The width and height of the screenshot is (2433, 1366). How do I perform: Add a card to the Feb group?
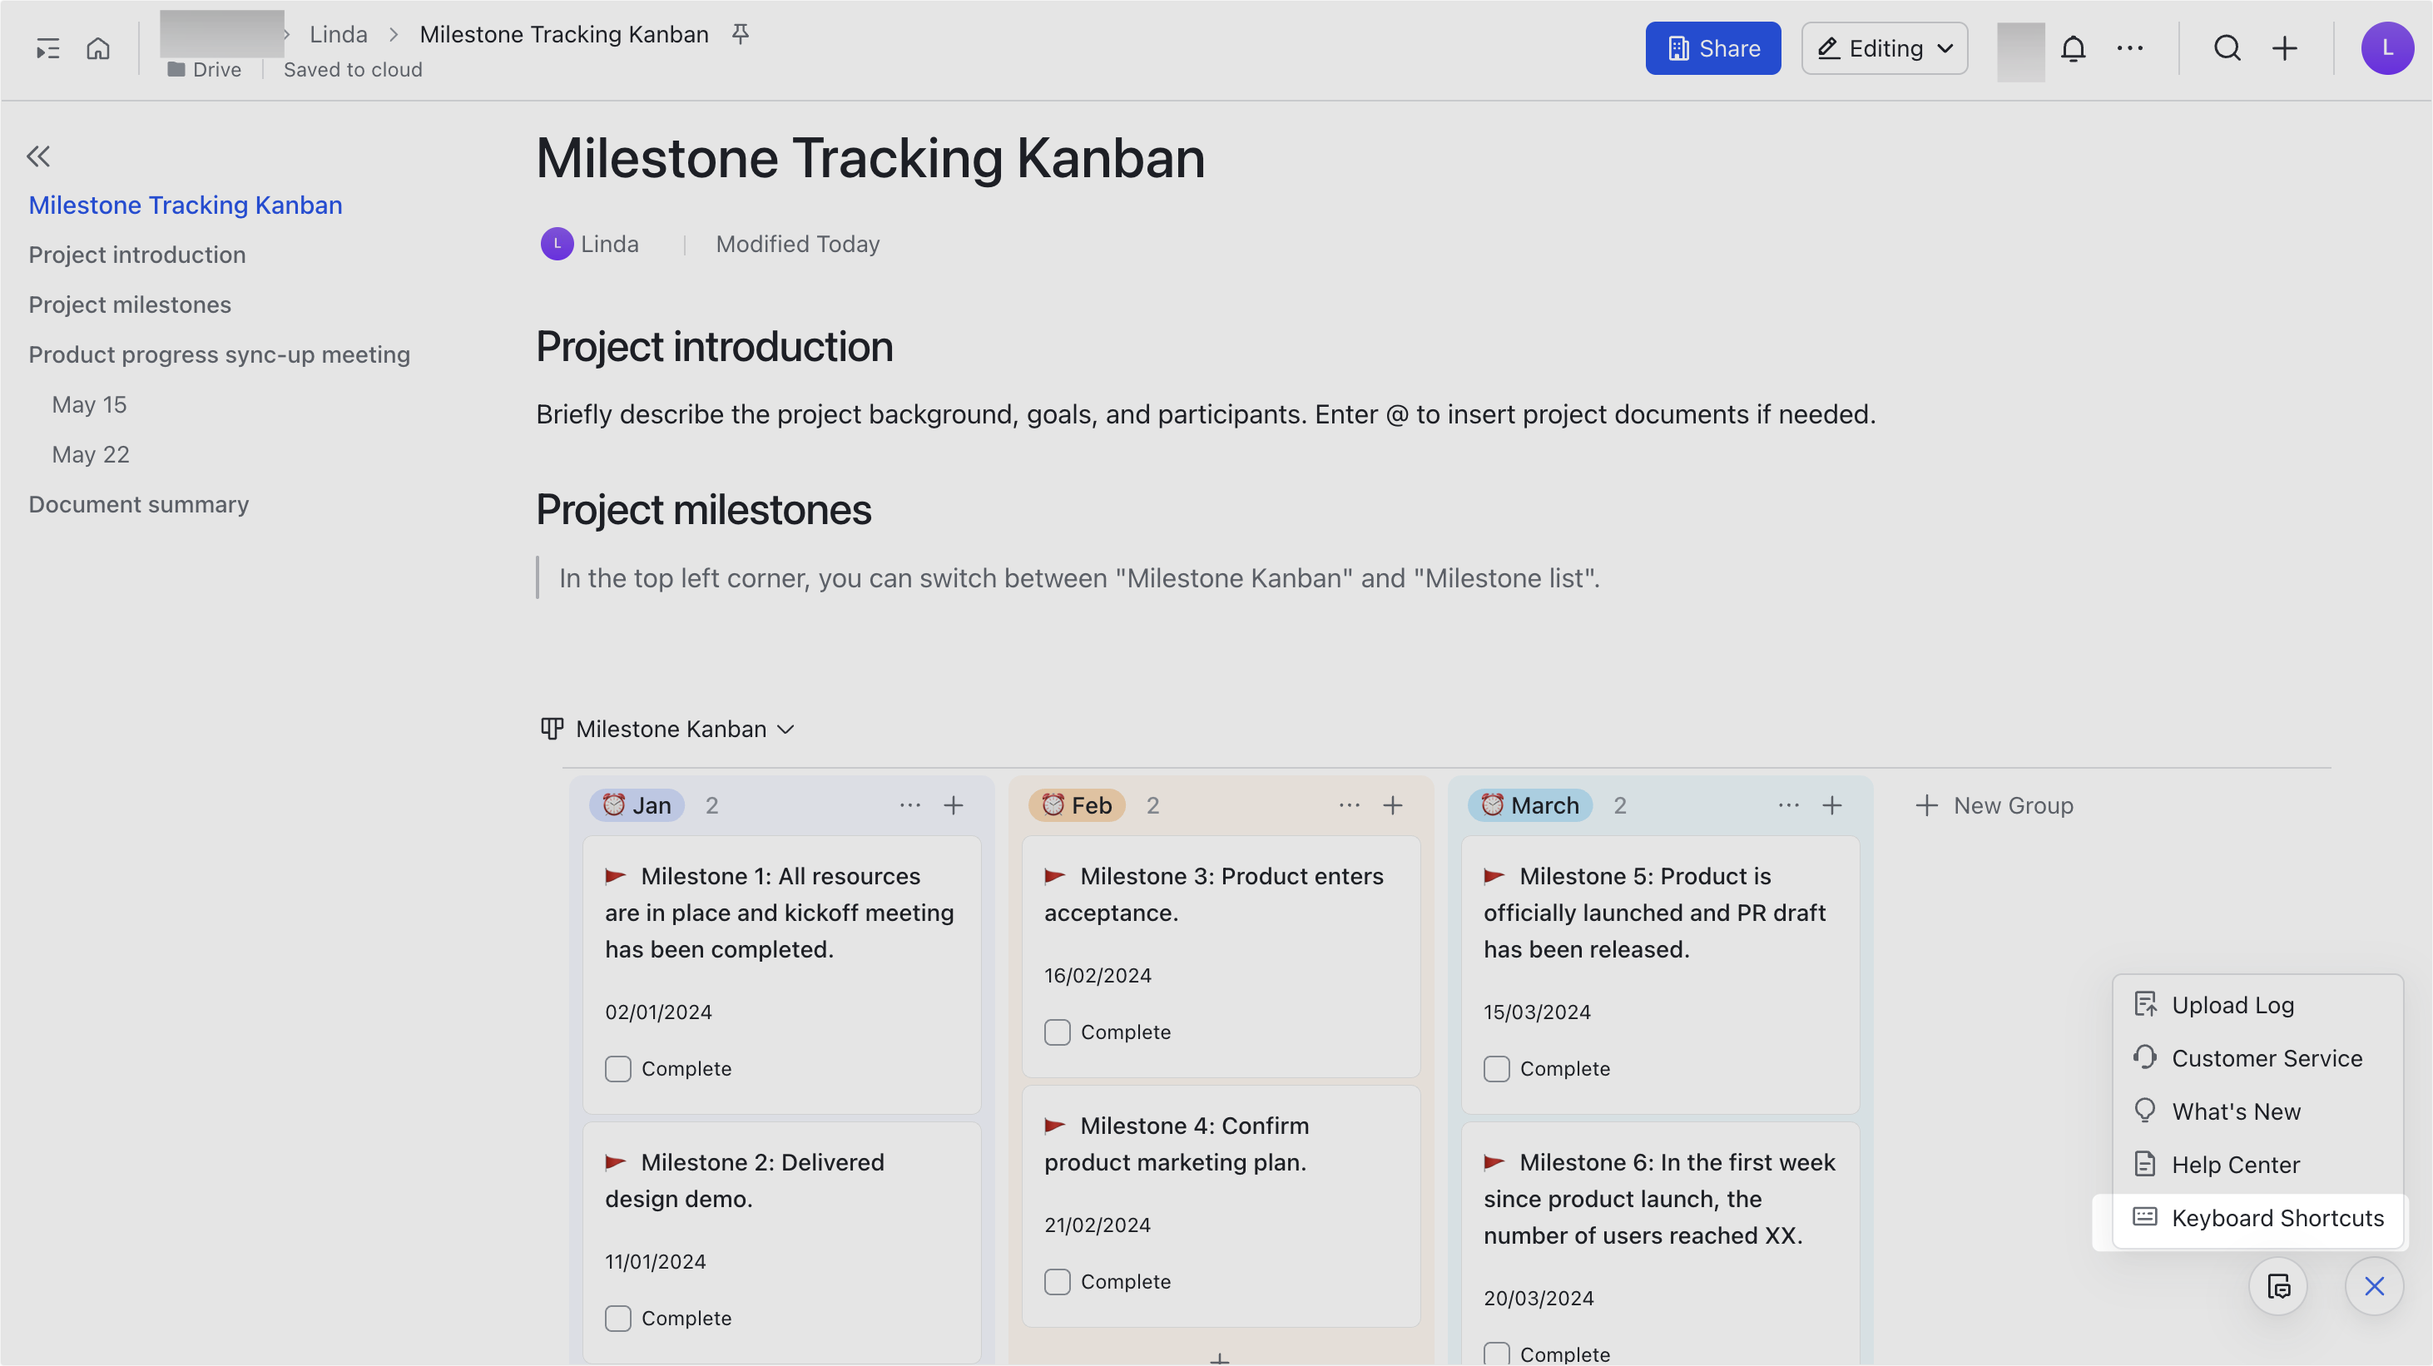(x=1393, y=805)
